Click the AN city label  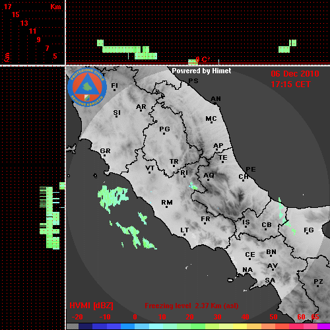tap(216, 99)
